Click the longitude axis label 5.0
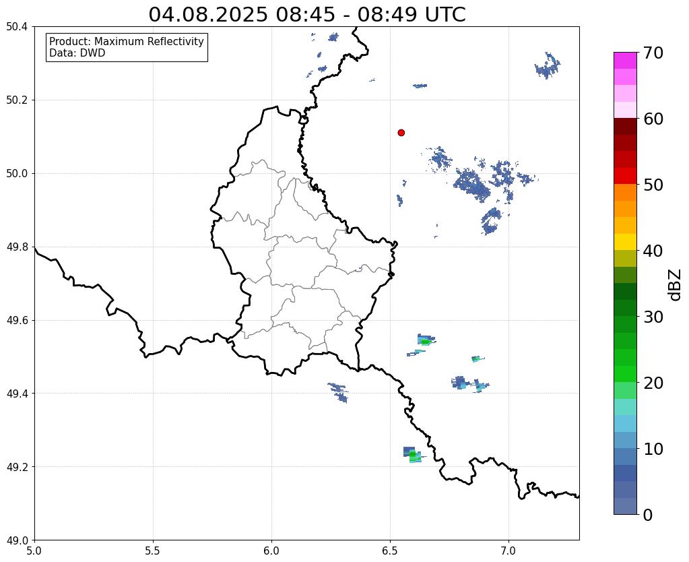 [34, 551]
